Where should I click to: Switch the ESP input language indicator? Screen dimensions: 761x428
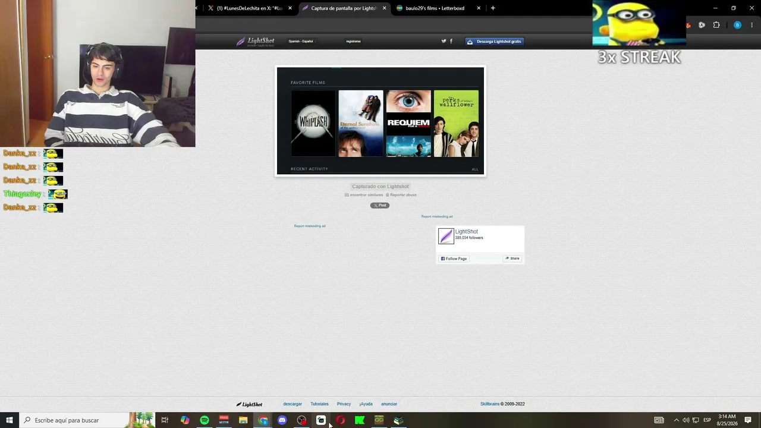[x=707, y=420]
